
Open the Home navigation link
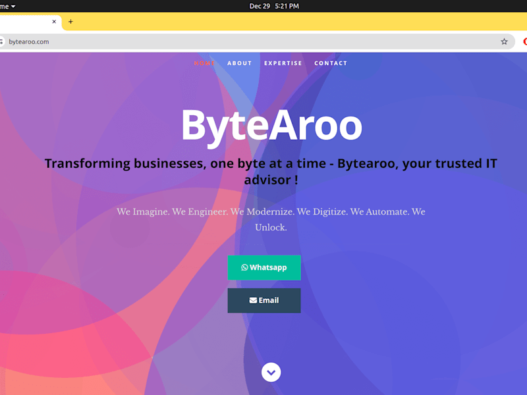pyautogui.click(x=204, y=63)
